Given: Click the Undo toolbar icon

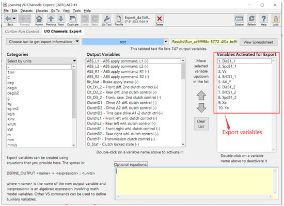Looking at the screenshot, I should pyautogui.click(x=85, y=19).
